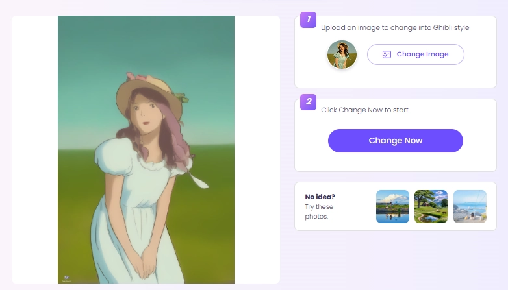Click the Change Image button
Image resolution: width=508 pixels, height=290 pixels.
415,54
